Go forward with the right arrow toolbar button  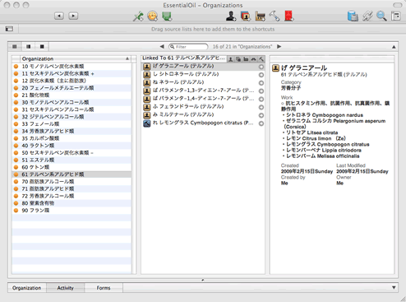click(73, 16)
